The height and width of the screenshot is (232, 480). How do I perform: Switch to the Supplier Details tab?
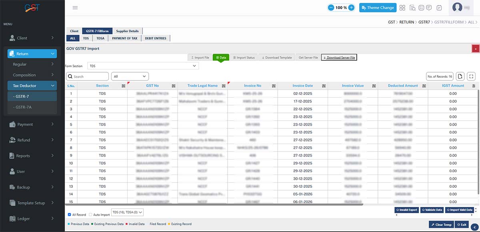(127, 31)
